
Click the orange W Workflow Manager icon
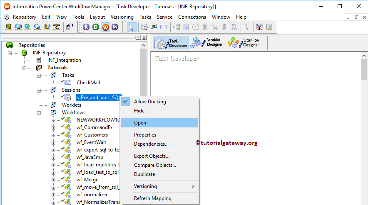click(x=106, y=27)
